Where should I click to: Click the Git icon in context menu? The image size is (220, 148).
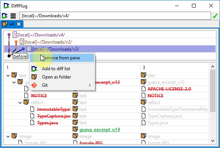click(x=34, y=85)
